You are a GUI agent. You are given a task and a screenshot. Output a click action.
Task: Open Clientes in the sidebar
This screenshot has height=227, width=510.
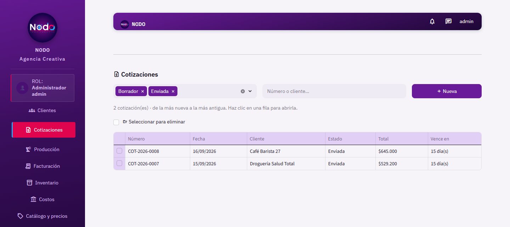coord(42,110)
